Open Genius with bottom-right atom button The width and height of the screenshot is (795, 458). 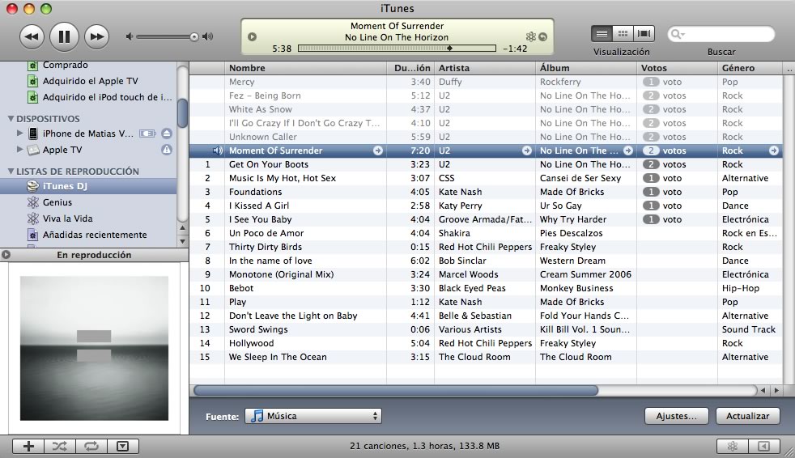(x=733, y=446)
